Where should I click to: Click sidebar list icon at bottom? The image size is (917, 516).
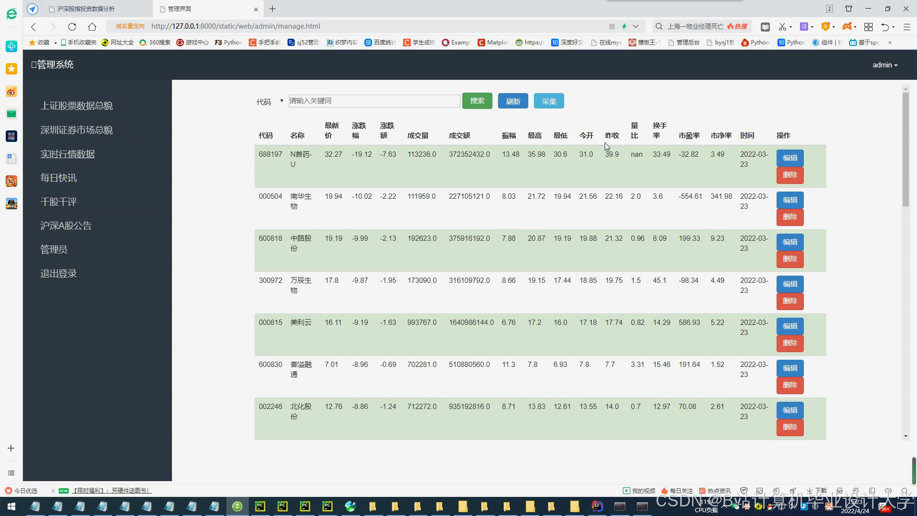[x=11, y=473]
